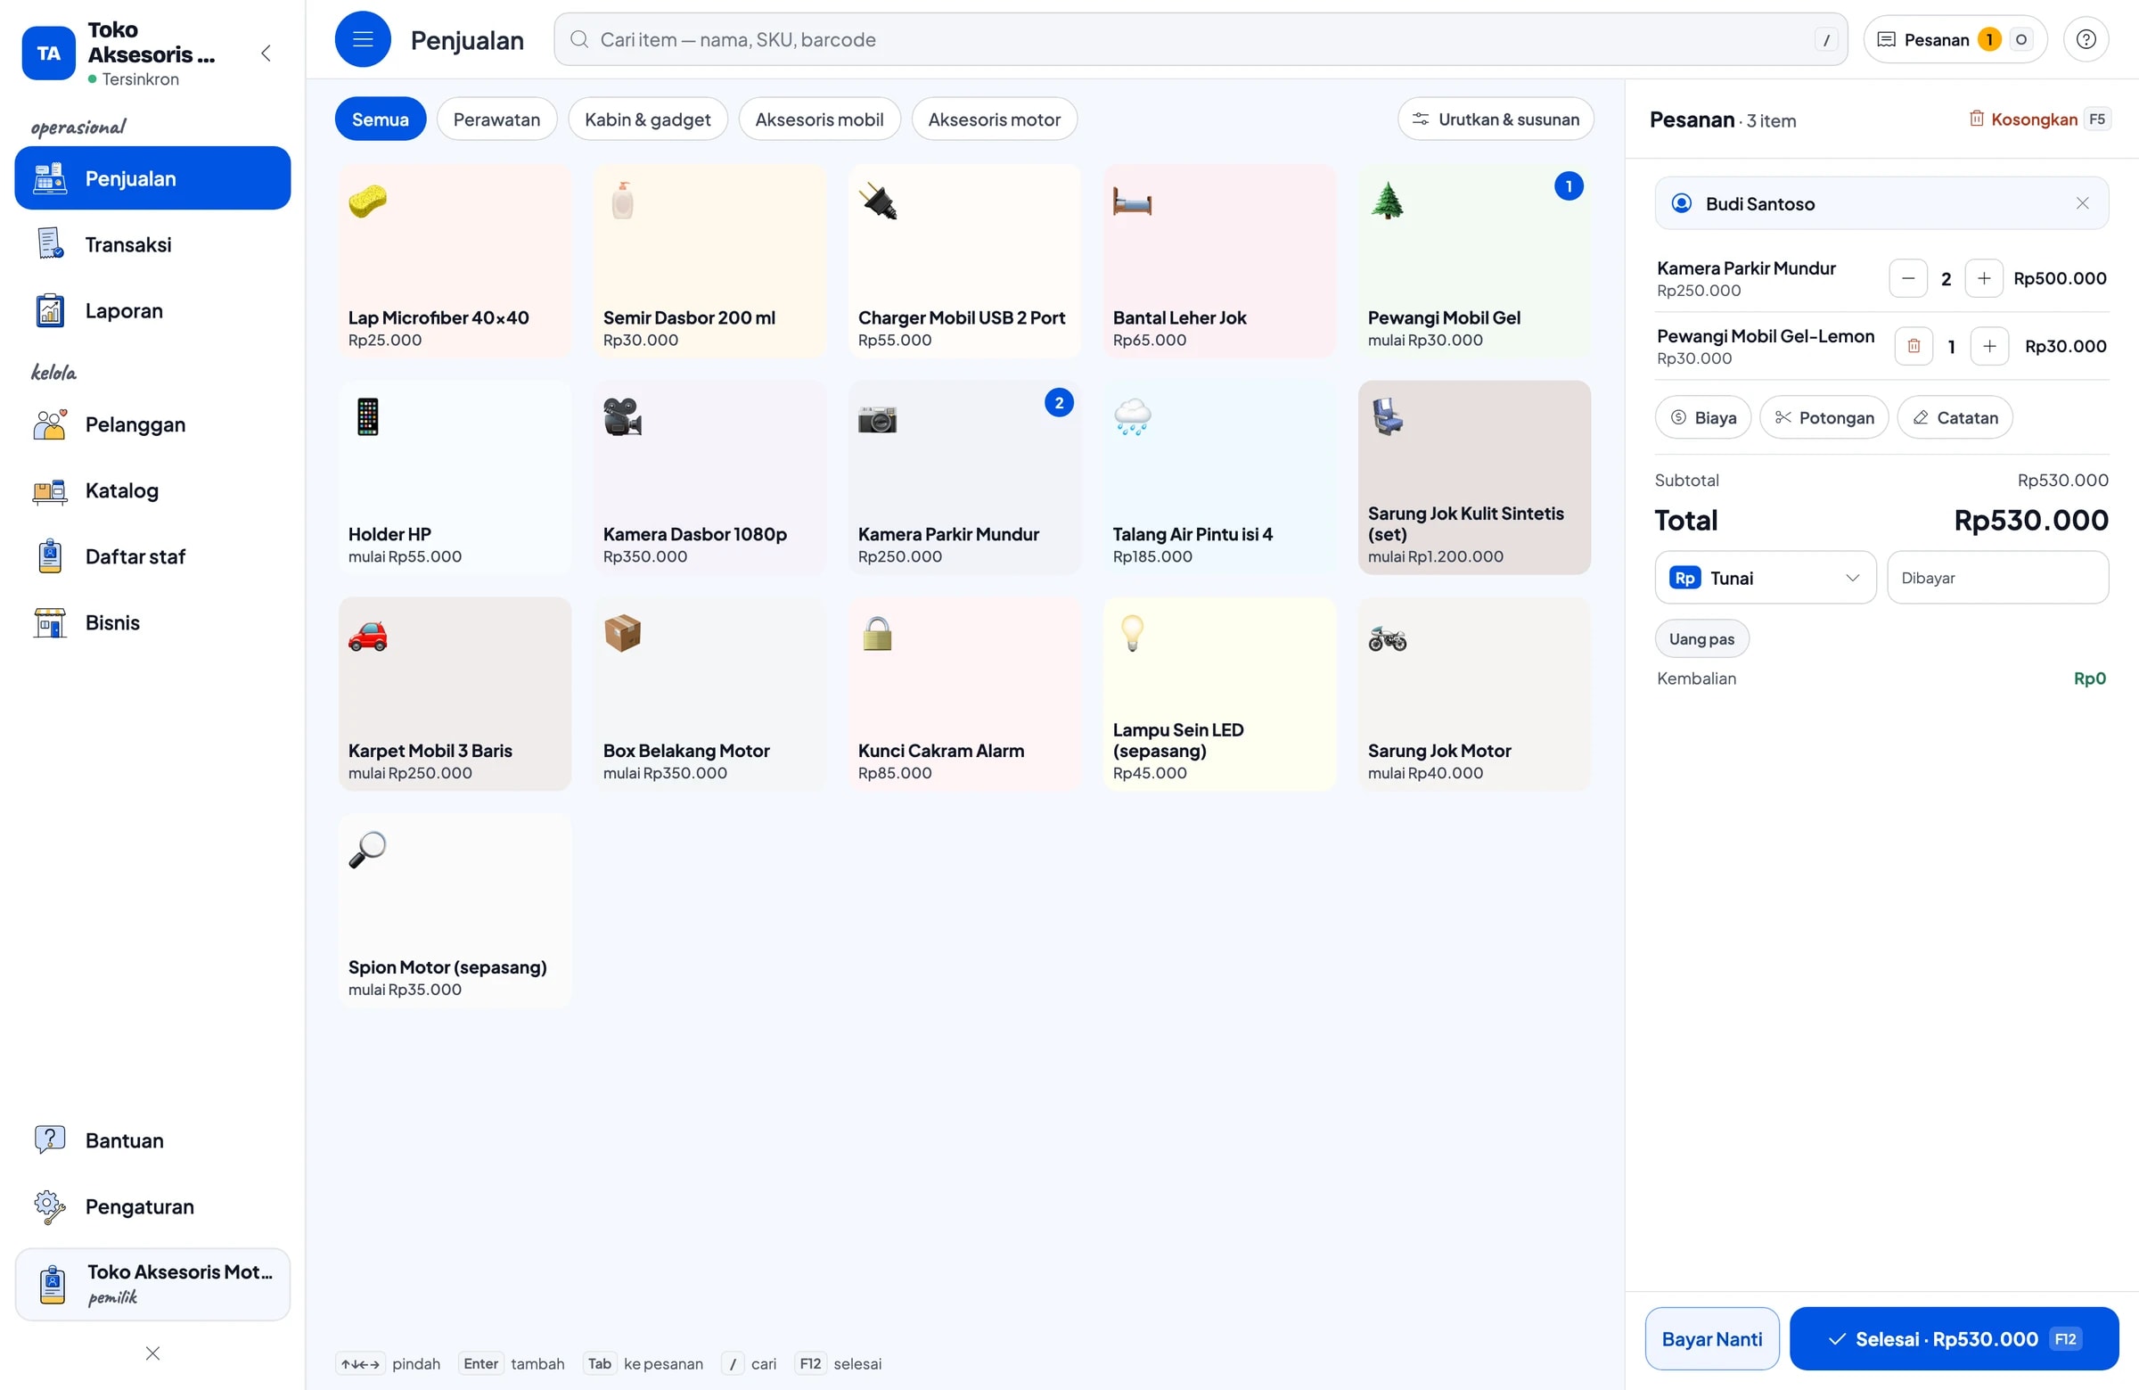Filter by Aksesoris mobil category
Viewport: 2139px width, 1390px height.
[x=819, y=119]
